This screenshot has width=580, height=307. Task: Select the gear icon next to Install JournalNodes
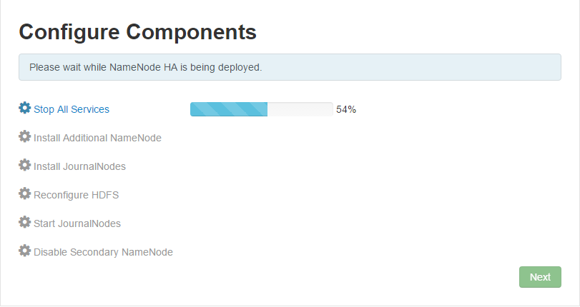(x=25, y=166)
